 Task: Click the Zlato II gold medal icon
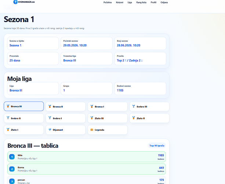(x=134, y=118)
